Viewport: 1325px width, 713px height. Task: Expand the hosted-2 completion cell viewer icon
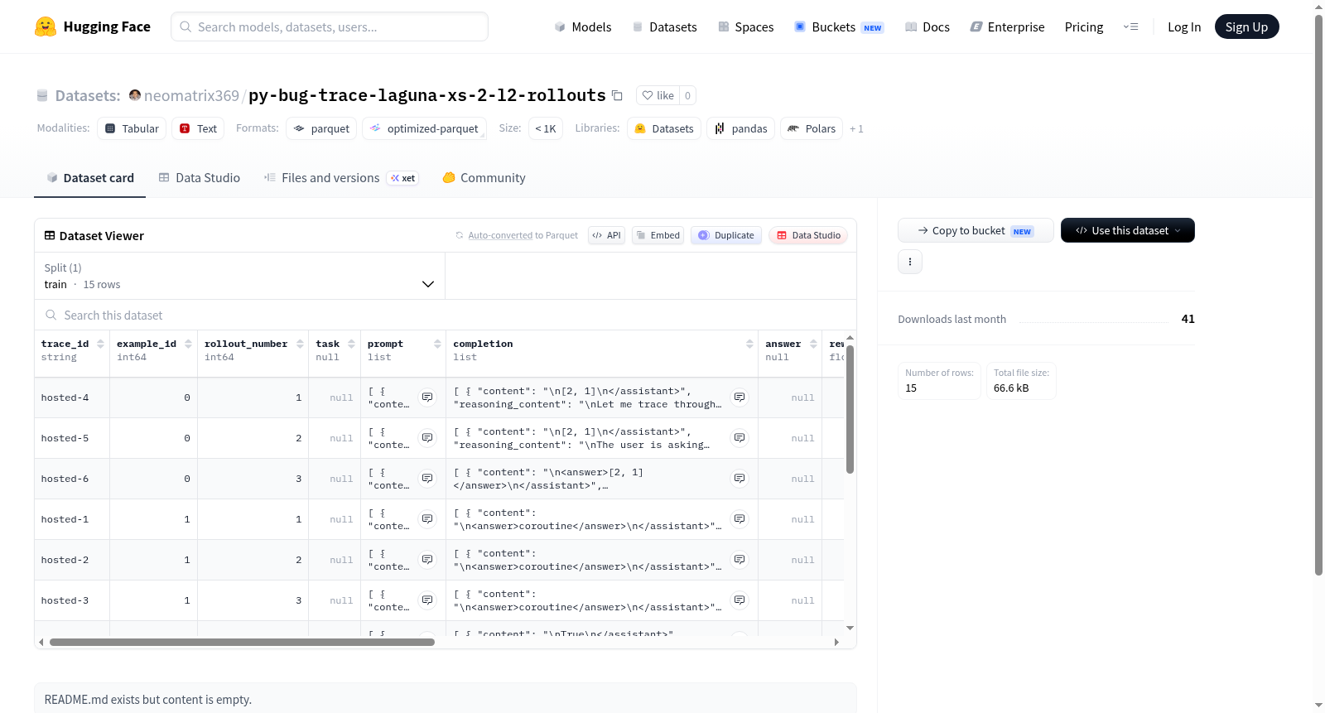pyautogui.click(x=740, y=560)
